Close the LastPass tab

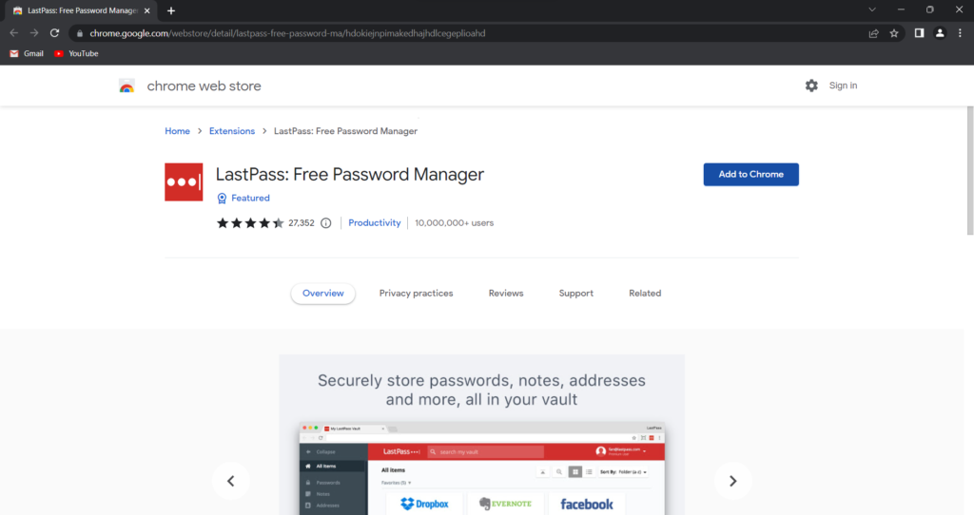coord(146,10)
